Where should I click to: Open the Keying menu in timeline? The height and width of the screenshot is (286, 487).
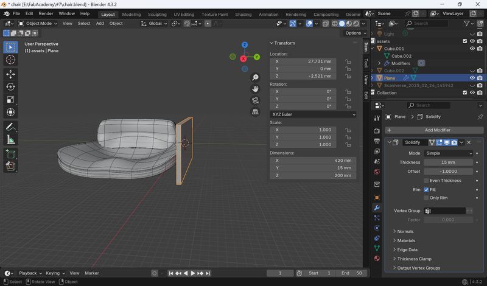(55, 273)
